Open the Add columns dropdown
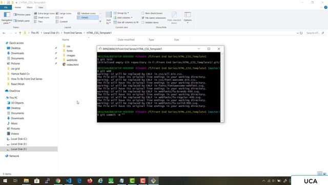Screen dimensions: 328x185 click(x=123, y=17)
